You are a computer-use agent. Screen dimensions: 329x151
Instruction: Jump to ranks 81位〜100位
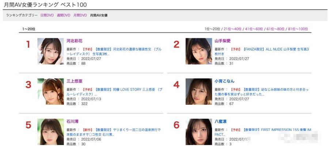click(298, 29)
